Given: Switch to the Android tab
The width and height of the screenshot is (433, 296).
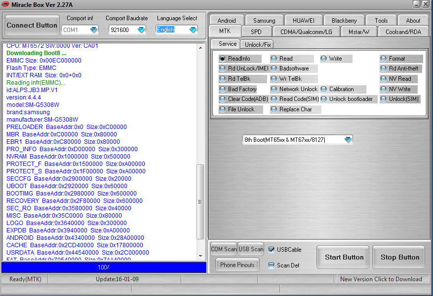Looking at the screenshot, I should 227,20.
